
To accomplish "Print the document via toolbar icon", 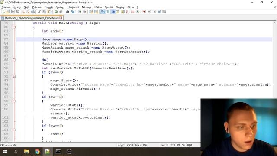I will point(33,12).
